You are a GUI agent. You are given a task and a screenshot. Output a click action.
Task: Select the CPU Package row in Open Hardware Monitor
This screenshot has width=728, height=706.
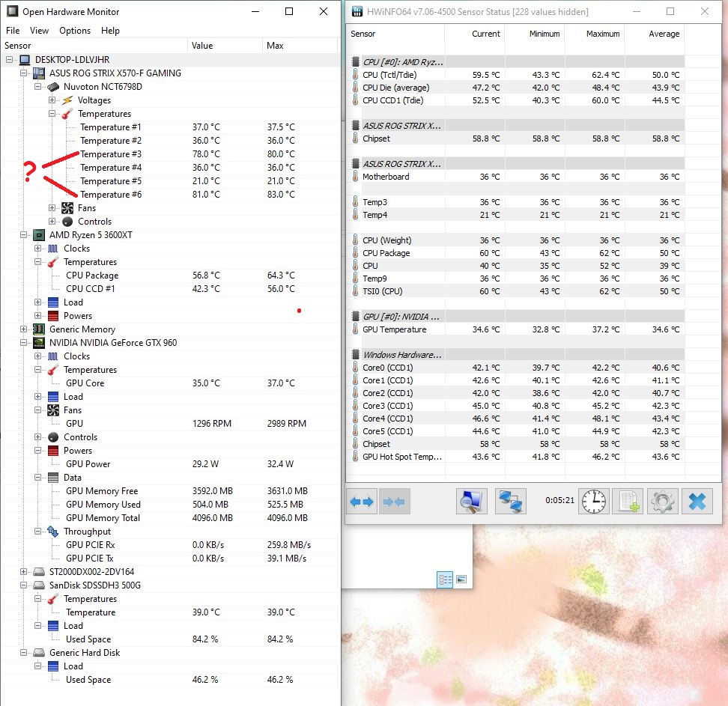pyautogui.click(x=171, y=276)
